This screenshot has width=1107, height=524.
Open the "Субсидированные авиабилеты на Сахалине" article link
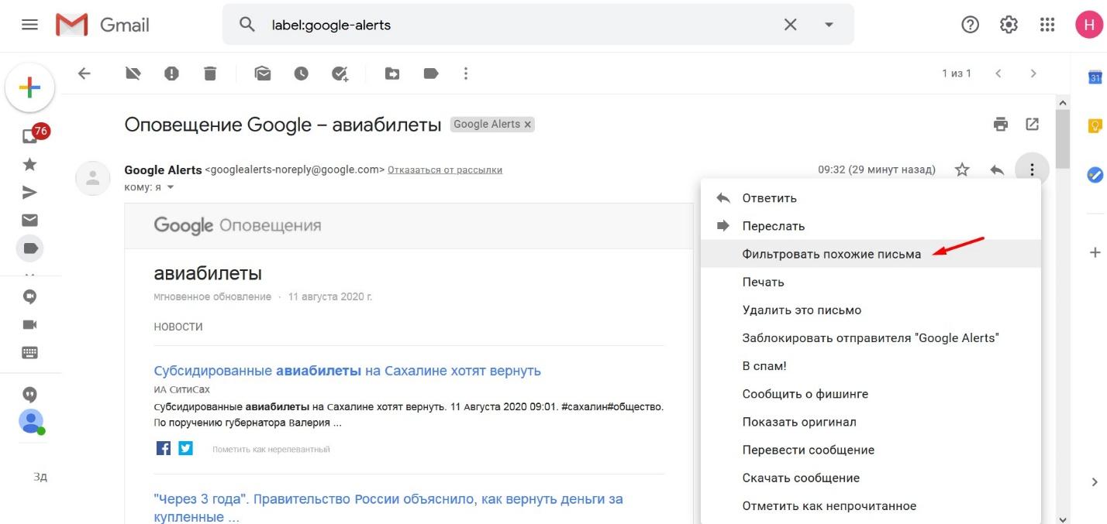(347, 371)
